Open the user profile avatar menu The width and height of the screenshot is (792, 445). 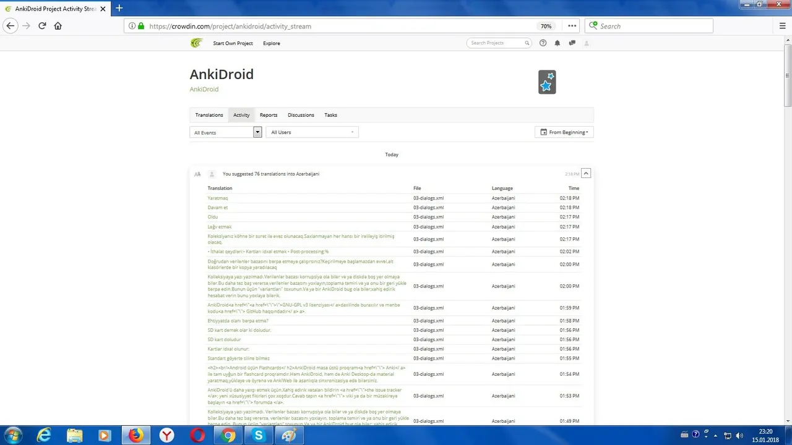(587, 43)
